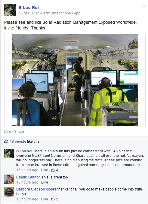The width and height of the screenshot is (148, 204).
Task: Open B Lou Roi author name link
Action: click(29, 8)
